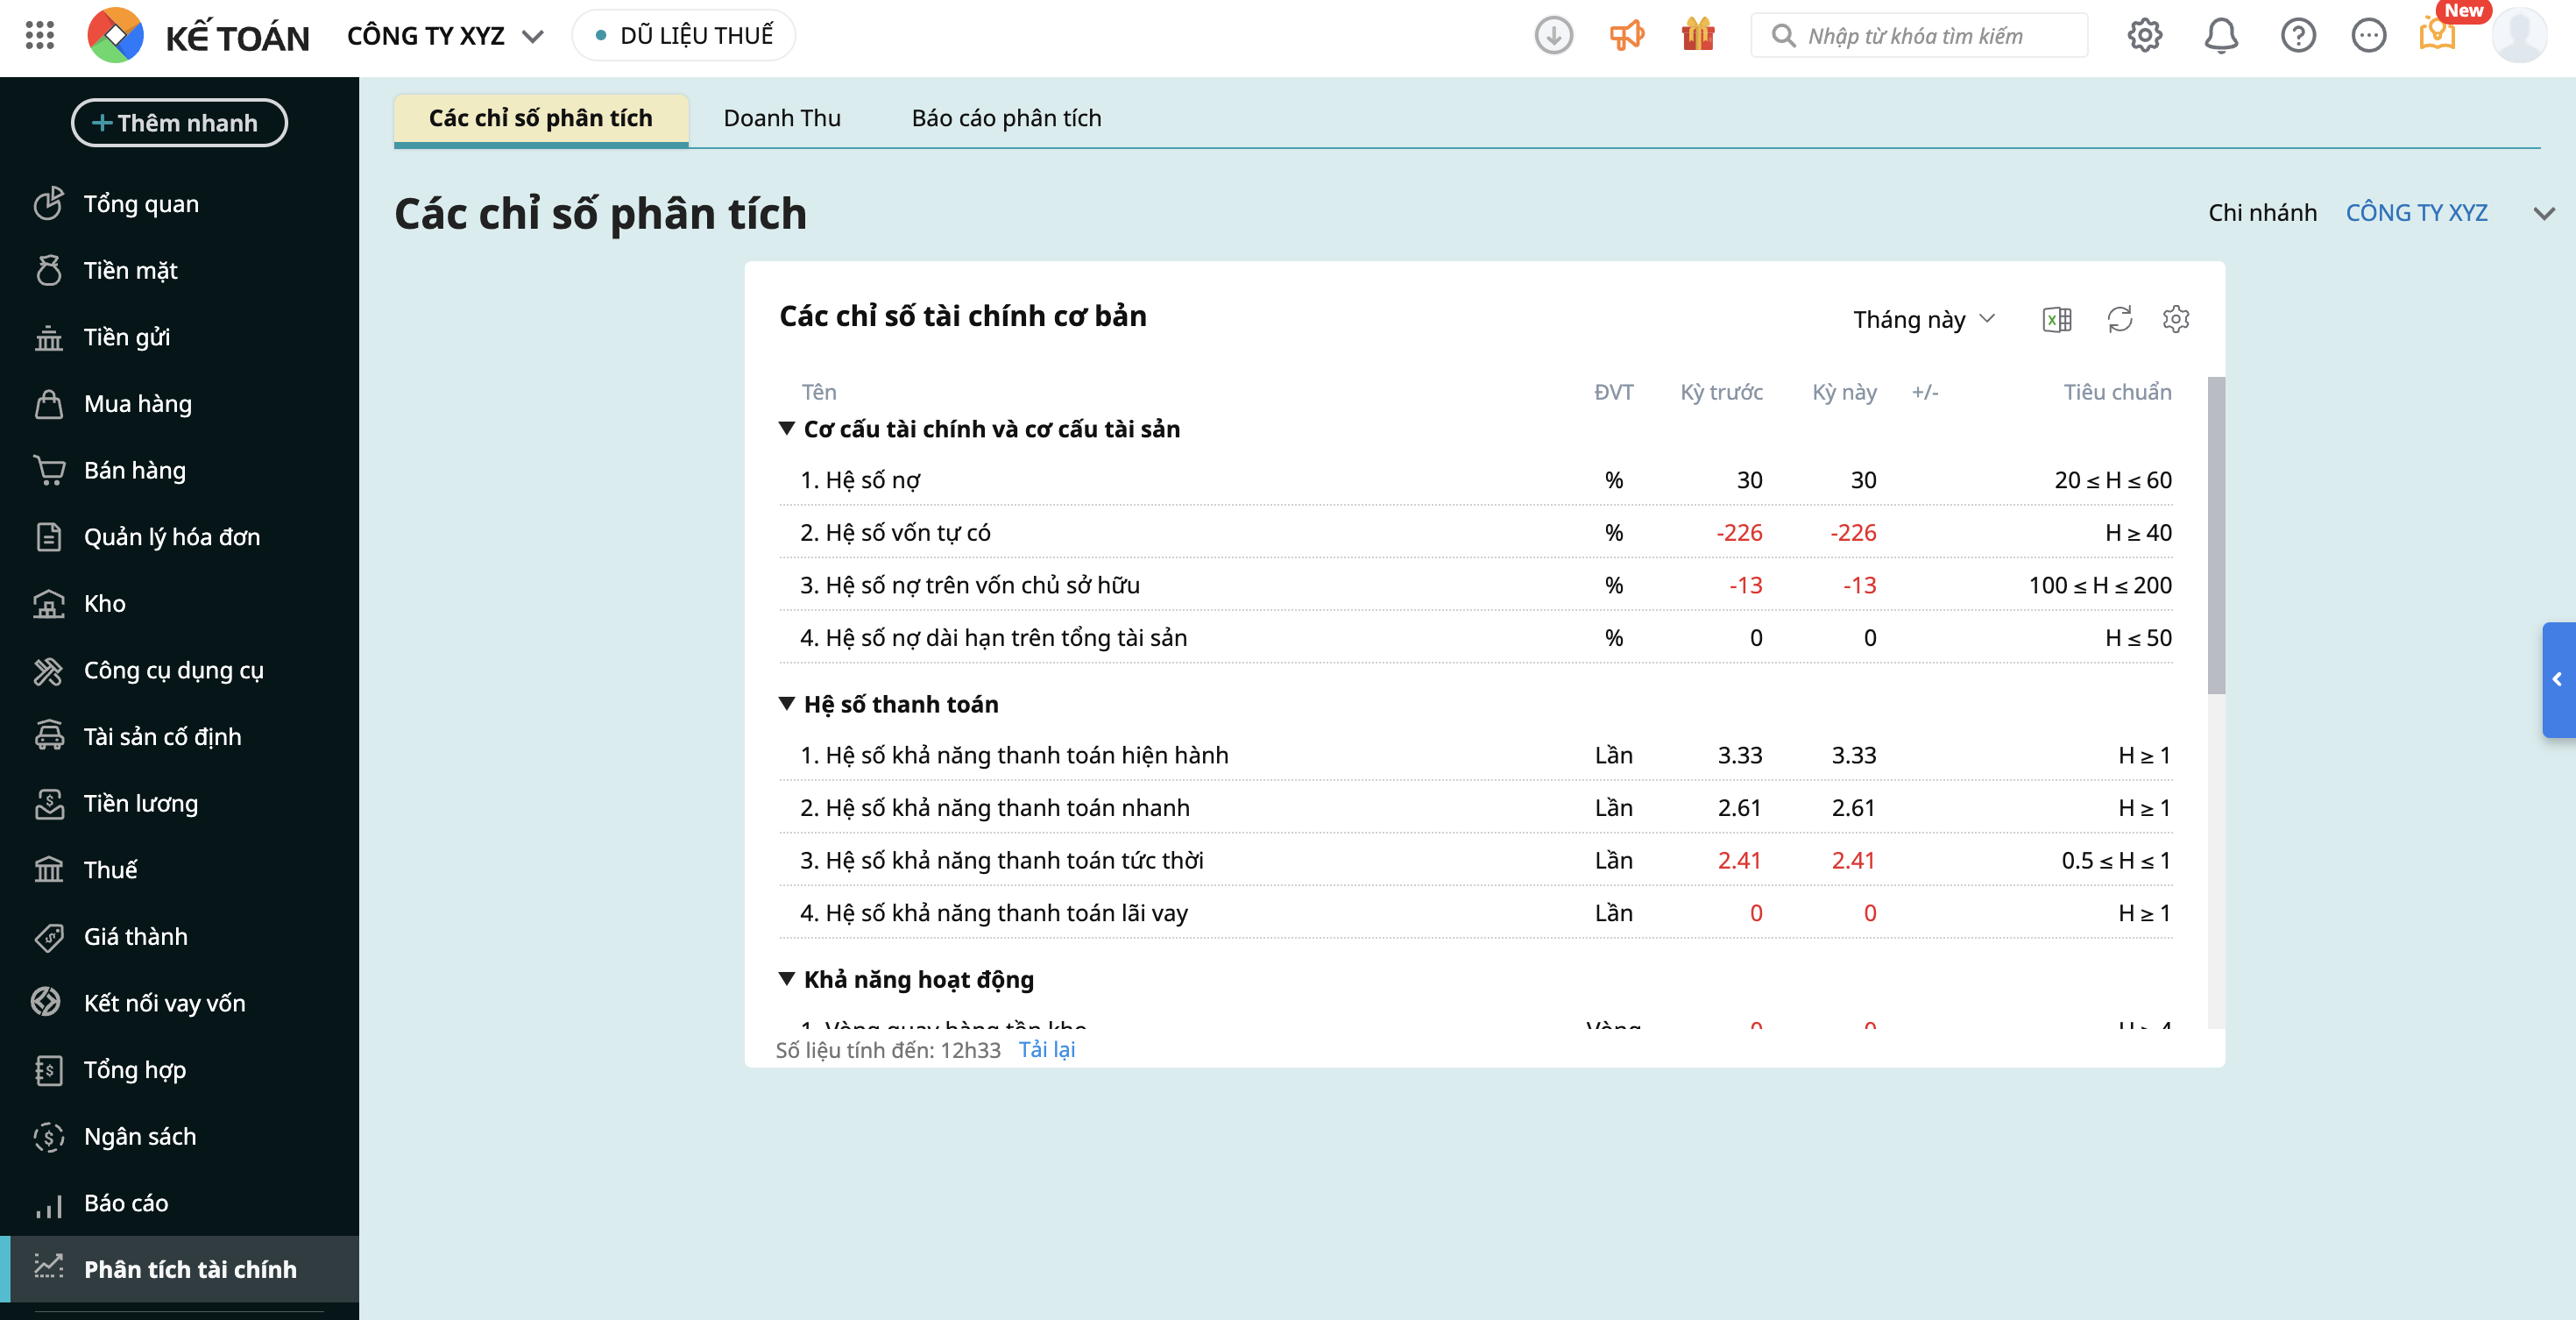The width and height of the screenshot is (2576, 1320).
Task: Click the download arrow circle icon
Action: click(x=1553, y=36)
